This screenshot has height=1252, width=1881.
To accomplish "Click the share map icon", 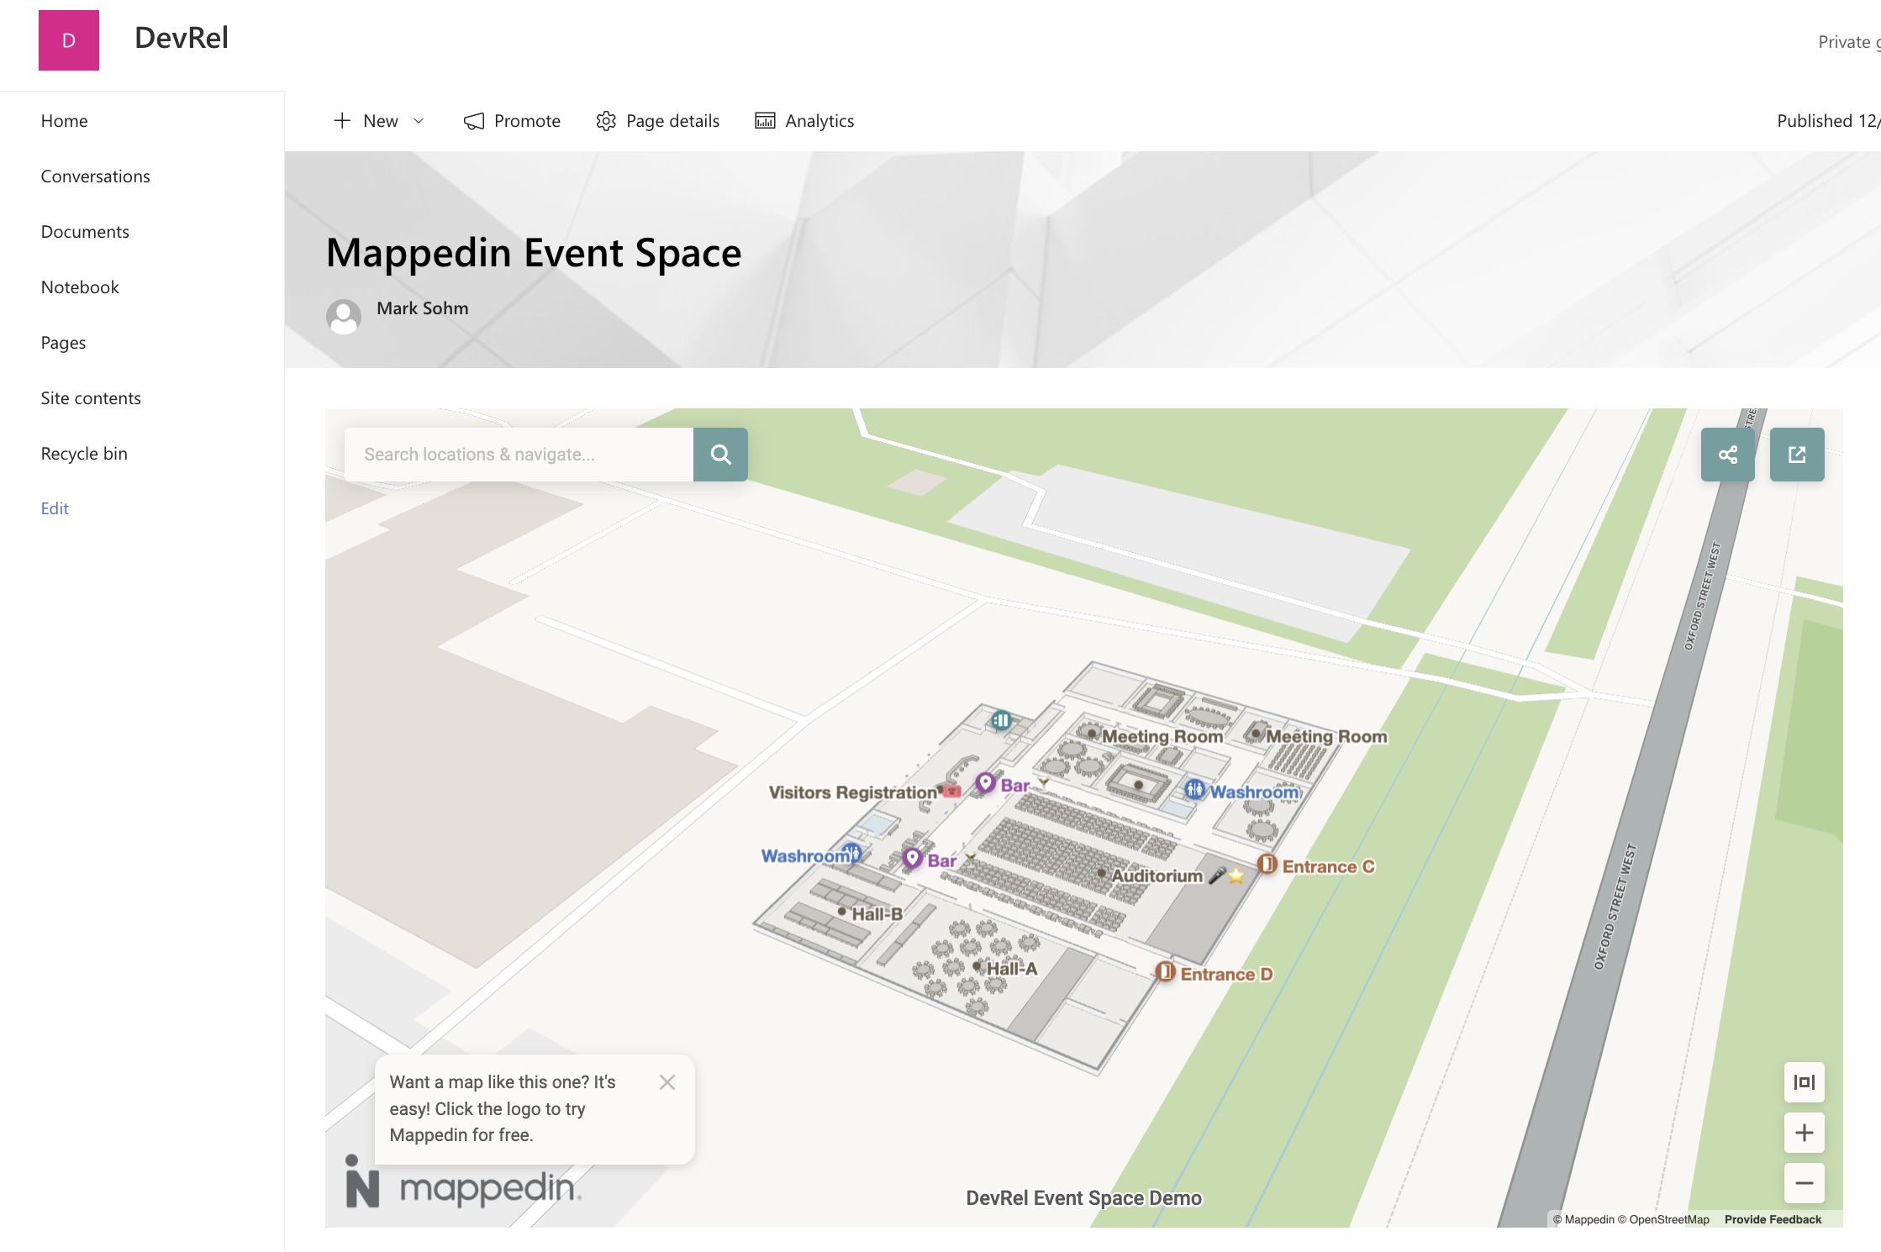I will pyautogui.click(x=1727, y=454).
